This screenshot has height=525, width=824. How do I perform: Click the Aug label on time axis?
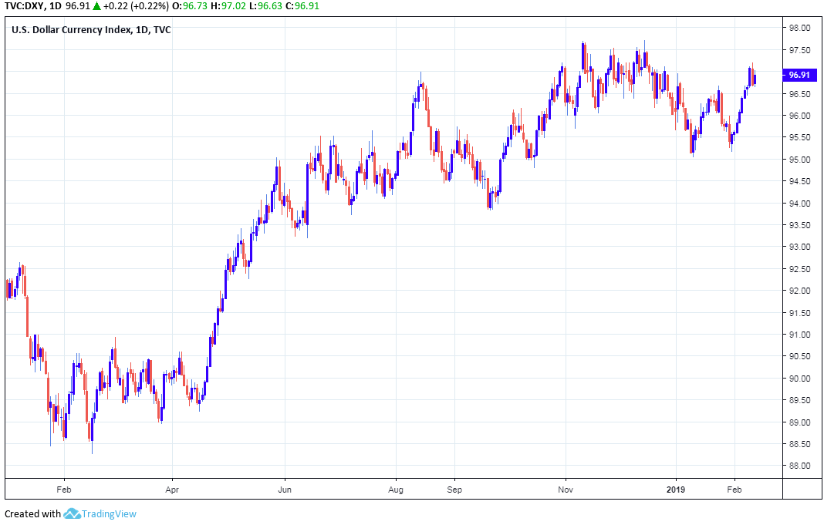[x=396, y=489]
